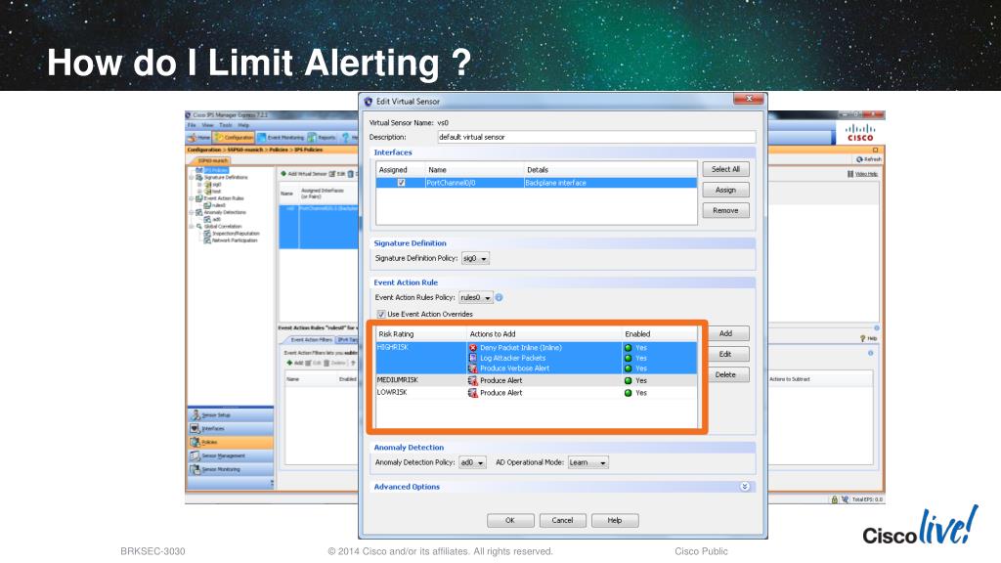Screen dimensions: 1001x563
Task: Click the green enabled dot for Deny Packet Inline
Action: pyautogui.click(x=629, y=348)
